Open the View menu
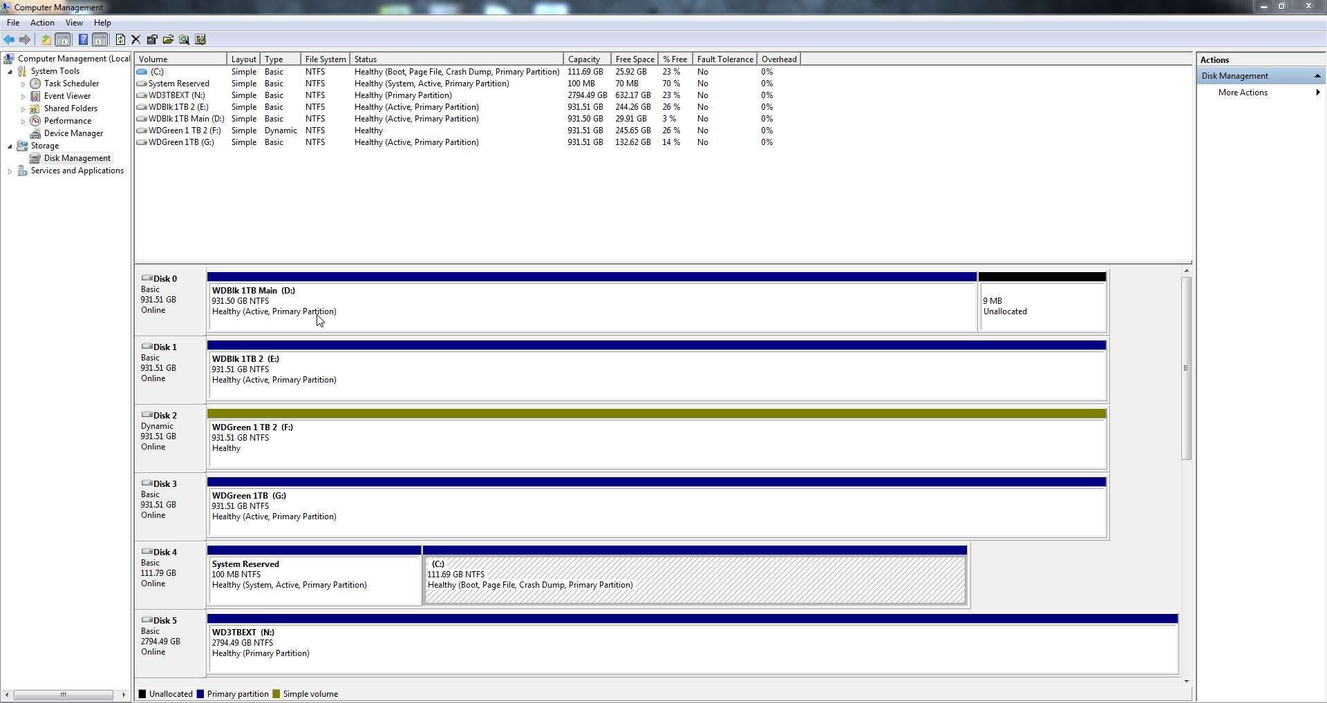Screen dimensions: 1327x703 pos(74,23)
